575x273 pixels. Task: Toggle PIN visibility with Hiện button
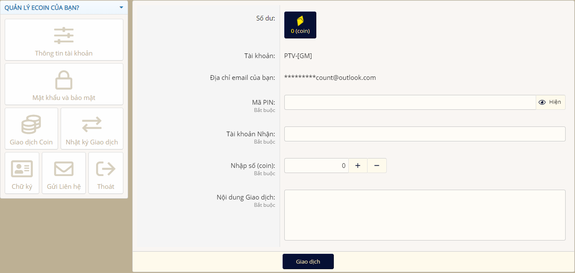(x=551, y=102)
